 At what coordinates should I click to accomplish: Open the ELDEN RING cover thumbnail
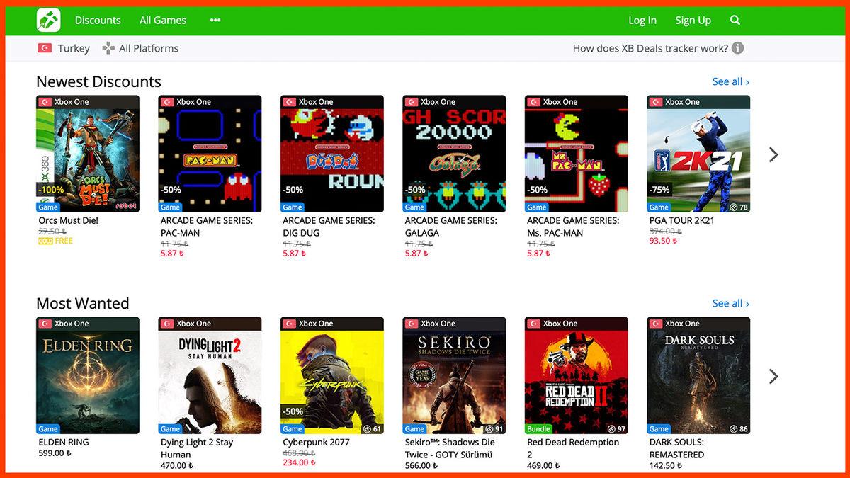88,375
